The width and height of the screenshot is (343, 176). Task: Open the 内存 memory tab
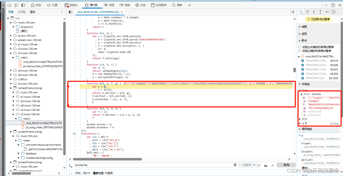141,5
